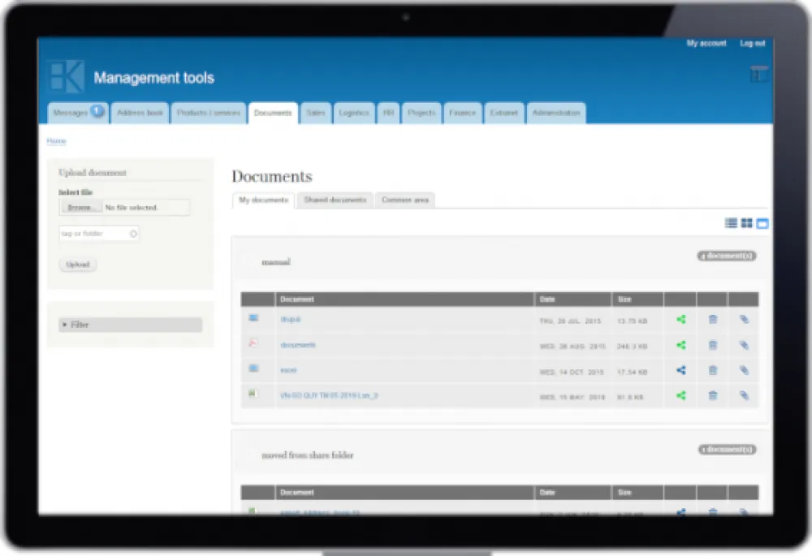Switch to the Common area tab
This screenshot has width=812, height=556.
(x=405, y=200)
